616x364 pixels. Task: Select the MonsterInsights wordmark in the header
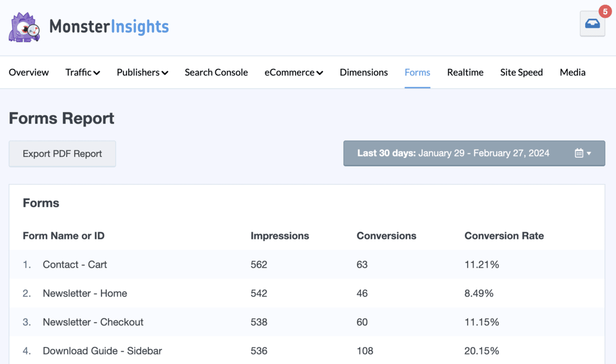point(108,26)
